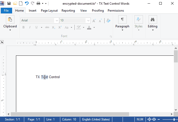This screenshot has height=122, width=178.
Task: Click the NUM indicator in status bar
Action: [x=140, y=119]
